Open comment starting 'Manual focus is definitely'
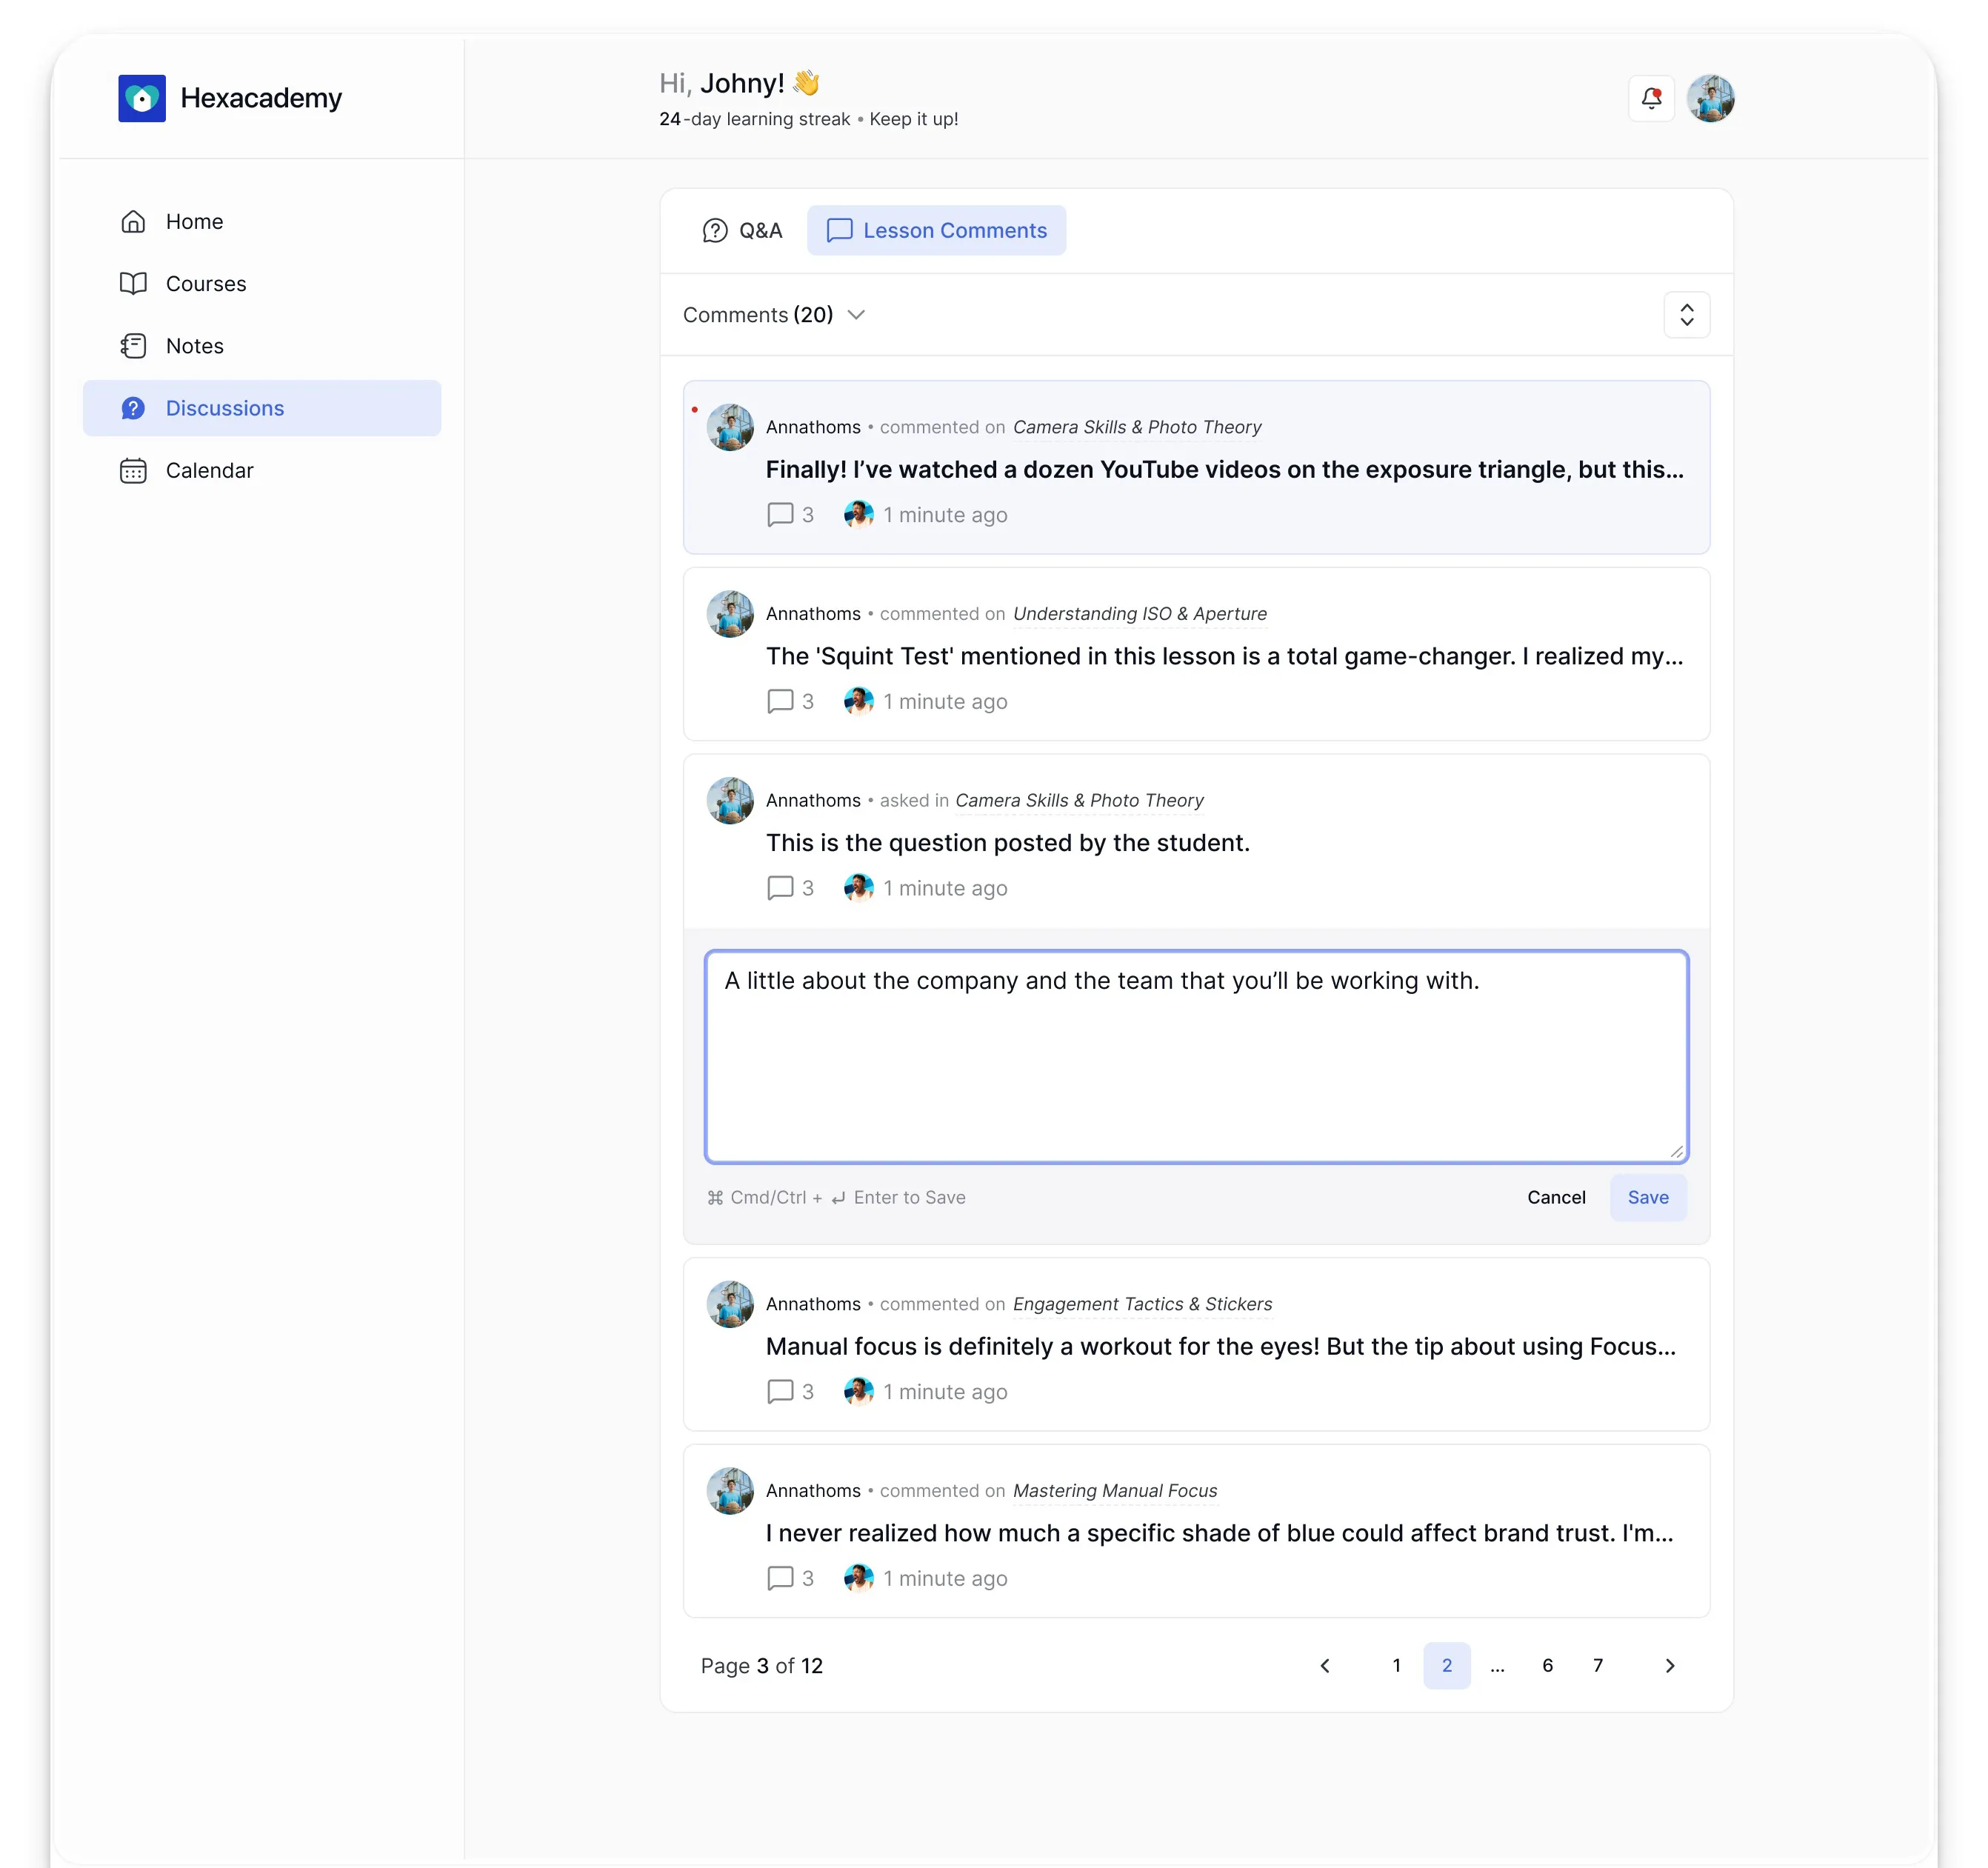Image resolution: width=1988 pixels, height=1868 pixels. pyautogui.click(x=1220, y=1346)
